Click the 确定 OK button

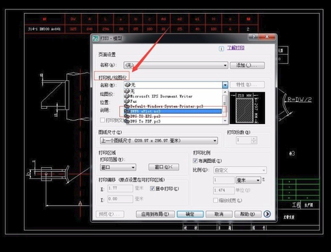[x=190, y=214]
